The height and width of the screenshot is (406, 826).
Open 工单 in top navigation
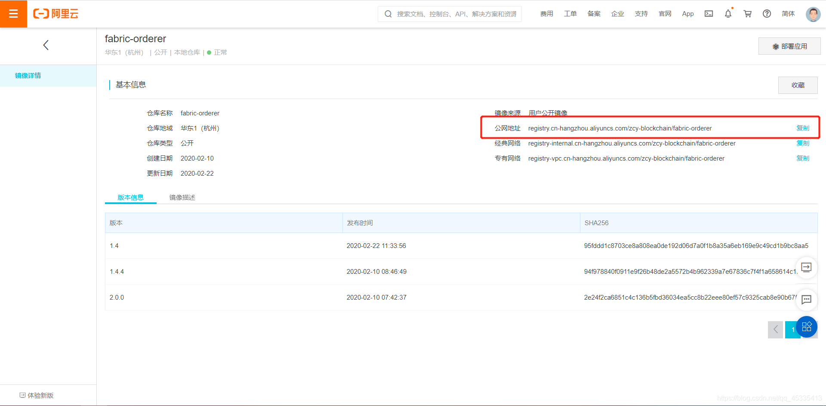(x=570, y=14)
